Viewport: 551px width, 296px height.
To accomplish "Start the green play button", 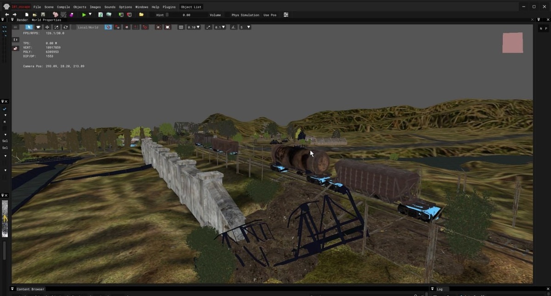I will tap(84, 15).
